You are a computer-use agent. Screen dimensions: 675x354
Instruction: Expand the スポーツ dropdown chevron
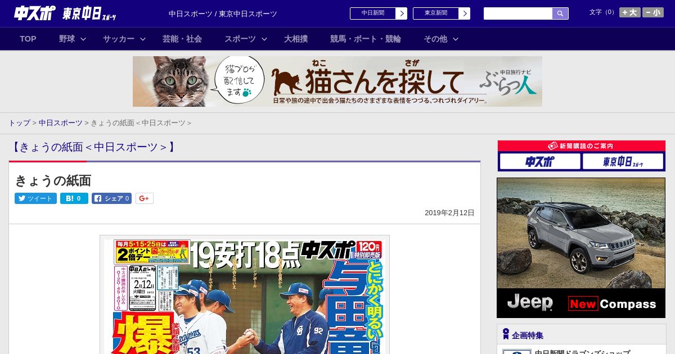(x=264, y=39)
